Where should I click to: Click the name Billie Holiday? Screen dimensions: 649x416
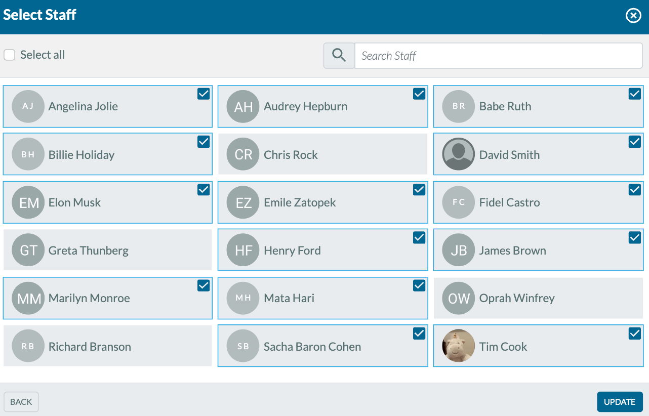[82, 155]
